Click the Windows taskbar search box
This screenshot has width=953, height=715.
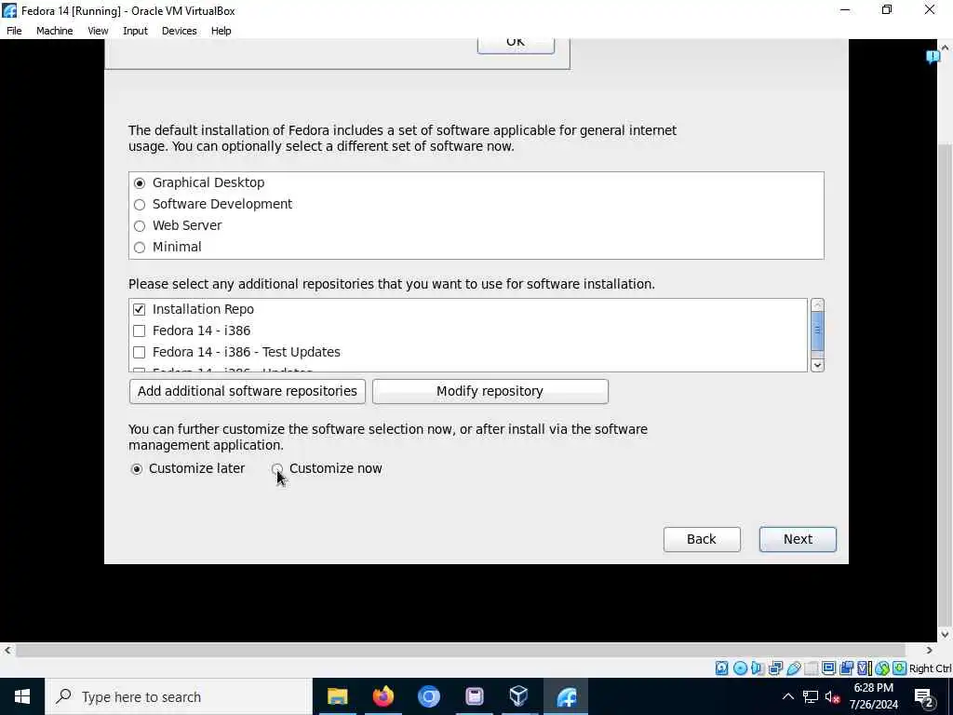(178, 696)
